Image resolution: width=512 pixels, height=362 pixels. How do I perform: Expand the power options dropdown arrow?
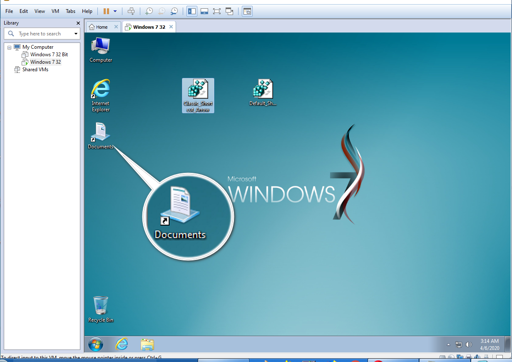point(115,11)
